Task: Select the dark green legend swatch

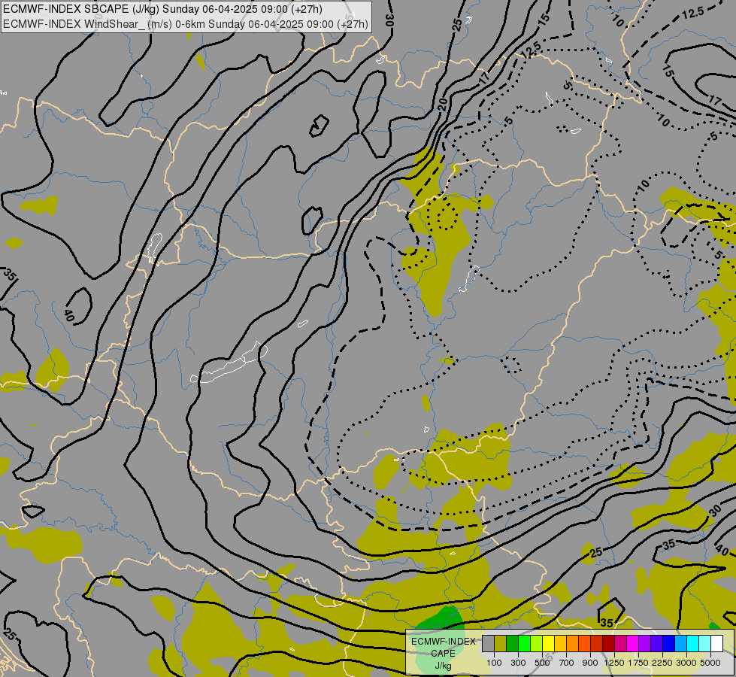Action: (512, 644)
